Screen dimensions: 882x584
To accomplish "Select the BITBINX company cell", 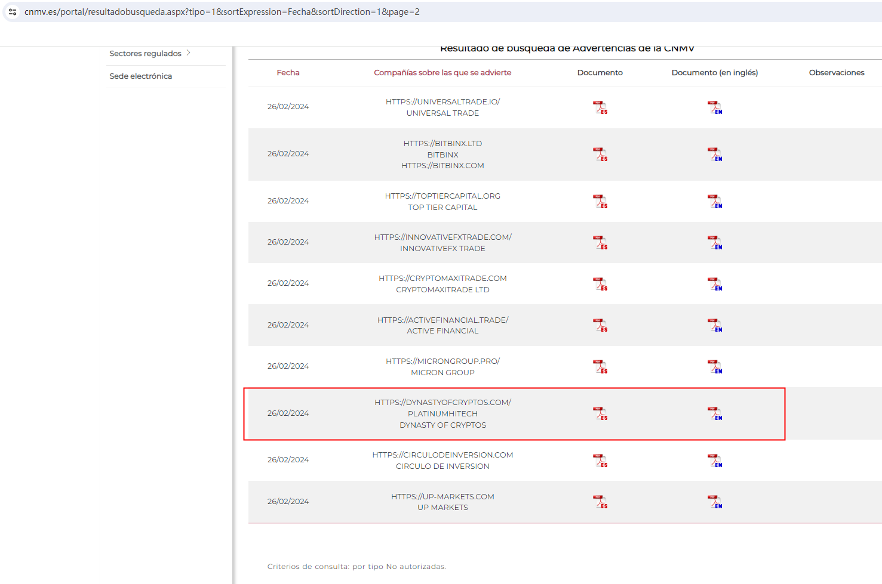I will click(442, 155).
